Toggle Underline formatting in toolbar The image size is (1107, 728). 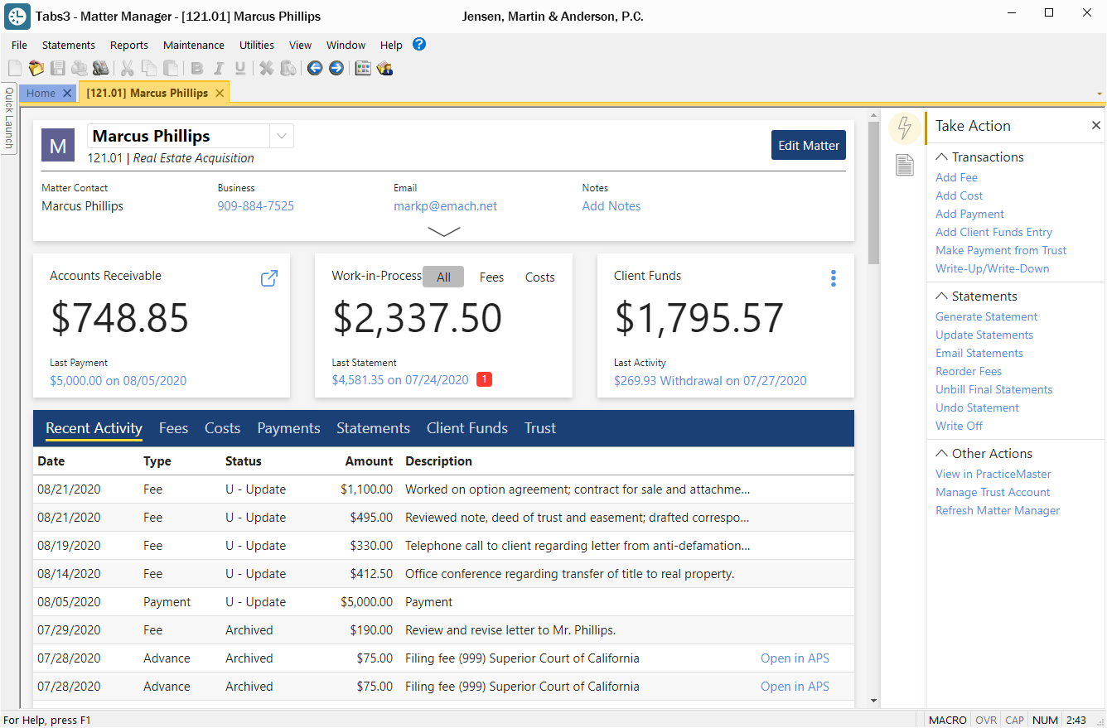240,68
